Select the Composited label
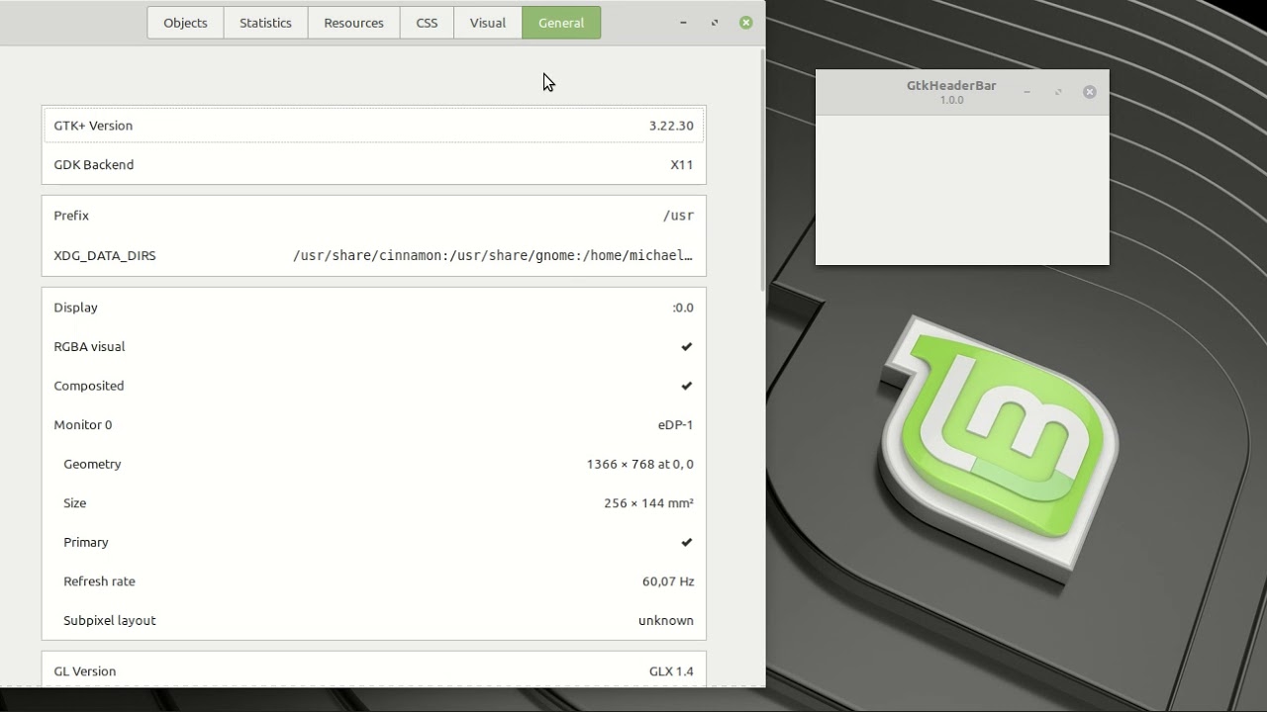 tap(89, 386)
